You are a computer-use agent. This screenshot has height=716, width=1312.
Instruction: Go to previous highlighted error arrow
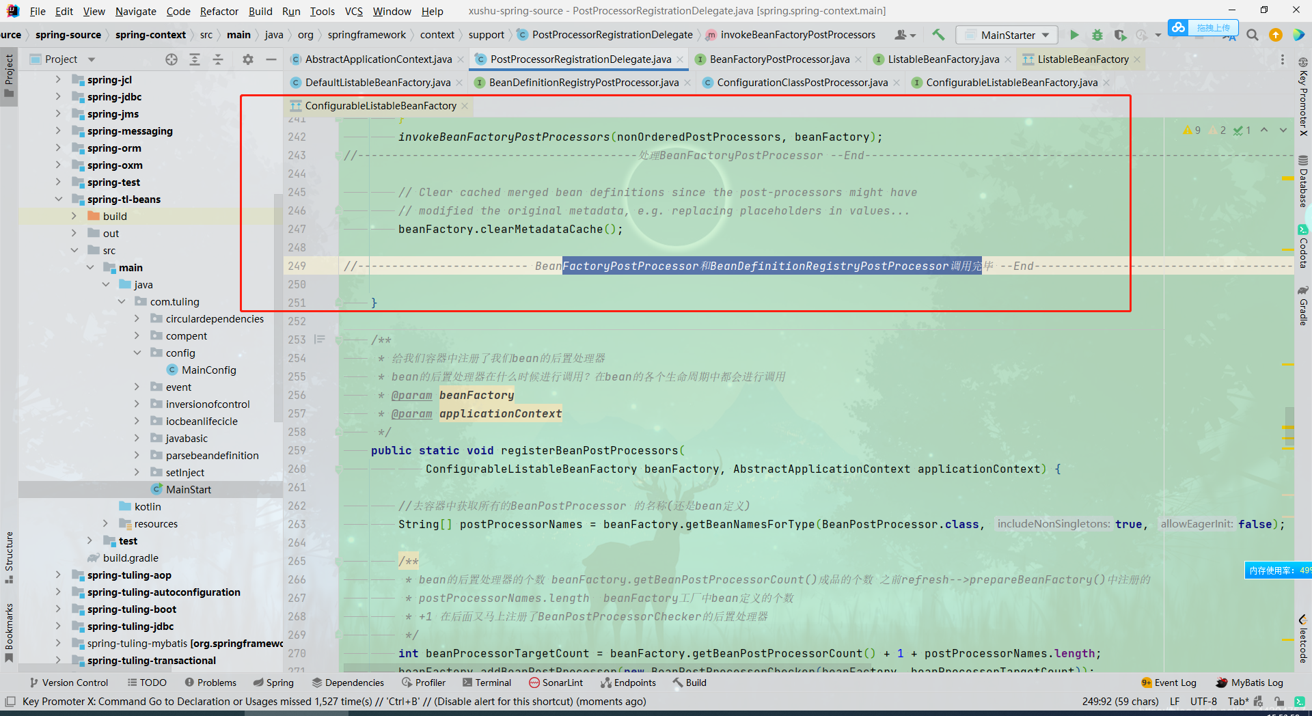(1264, 130)
